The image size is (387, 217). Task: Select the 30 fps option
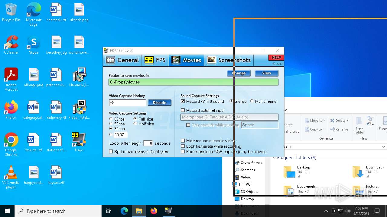(x=111, y=129)
